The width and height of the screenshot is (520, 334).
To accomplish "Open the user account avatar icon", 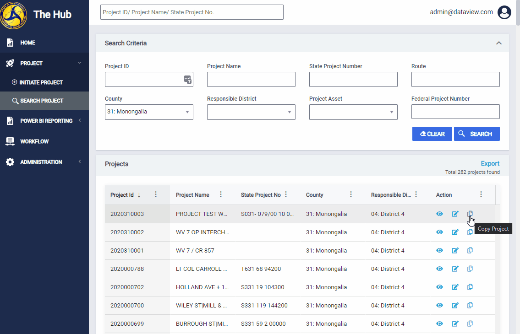I will coord(504,12).
